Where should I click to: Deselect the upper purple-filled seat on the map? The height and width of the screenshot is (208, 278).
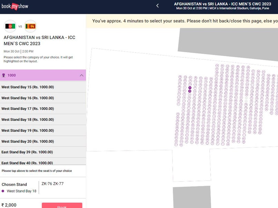190,88
